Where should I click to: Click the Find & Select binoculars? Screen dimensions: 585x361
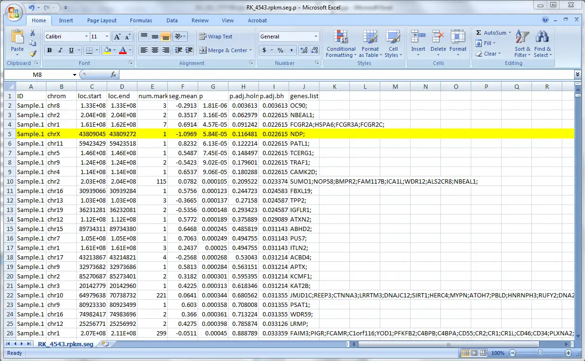tap(542, 44)
